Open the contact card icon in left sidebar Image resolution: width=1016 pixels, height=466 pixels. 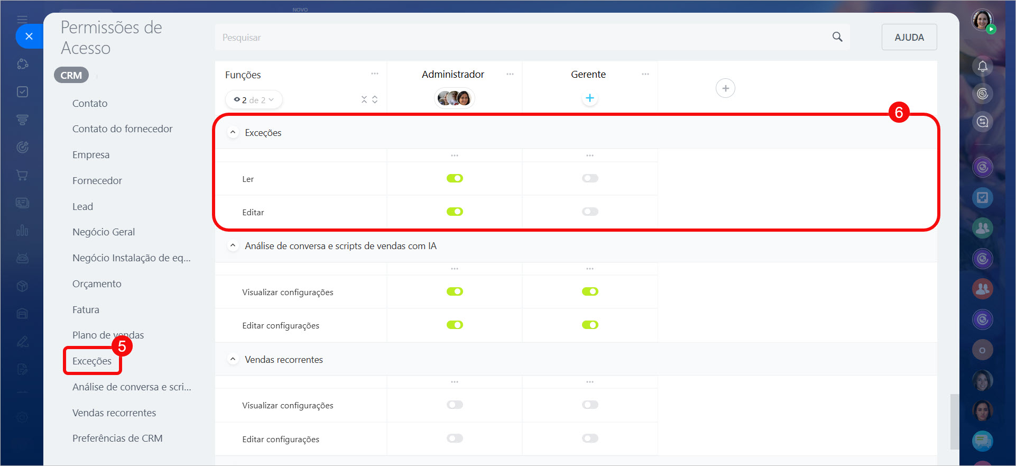click(x=22, y=203)
